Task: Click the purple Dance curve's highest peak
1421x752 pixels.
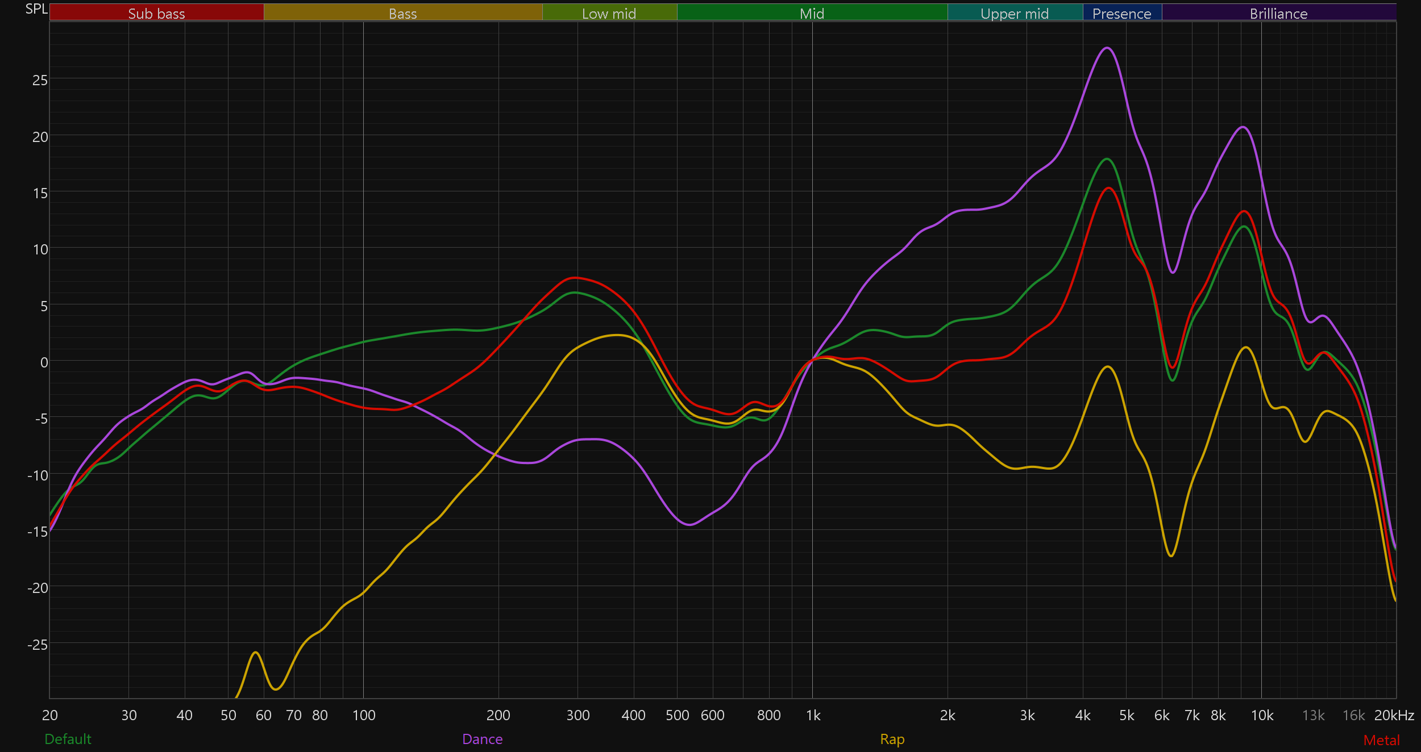Action: pyautogui.click(x=1107, y=48)
